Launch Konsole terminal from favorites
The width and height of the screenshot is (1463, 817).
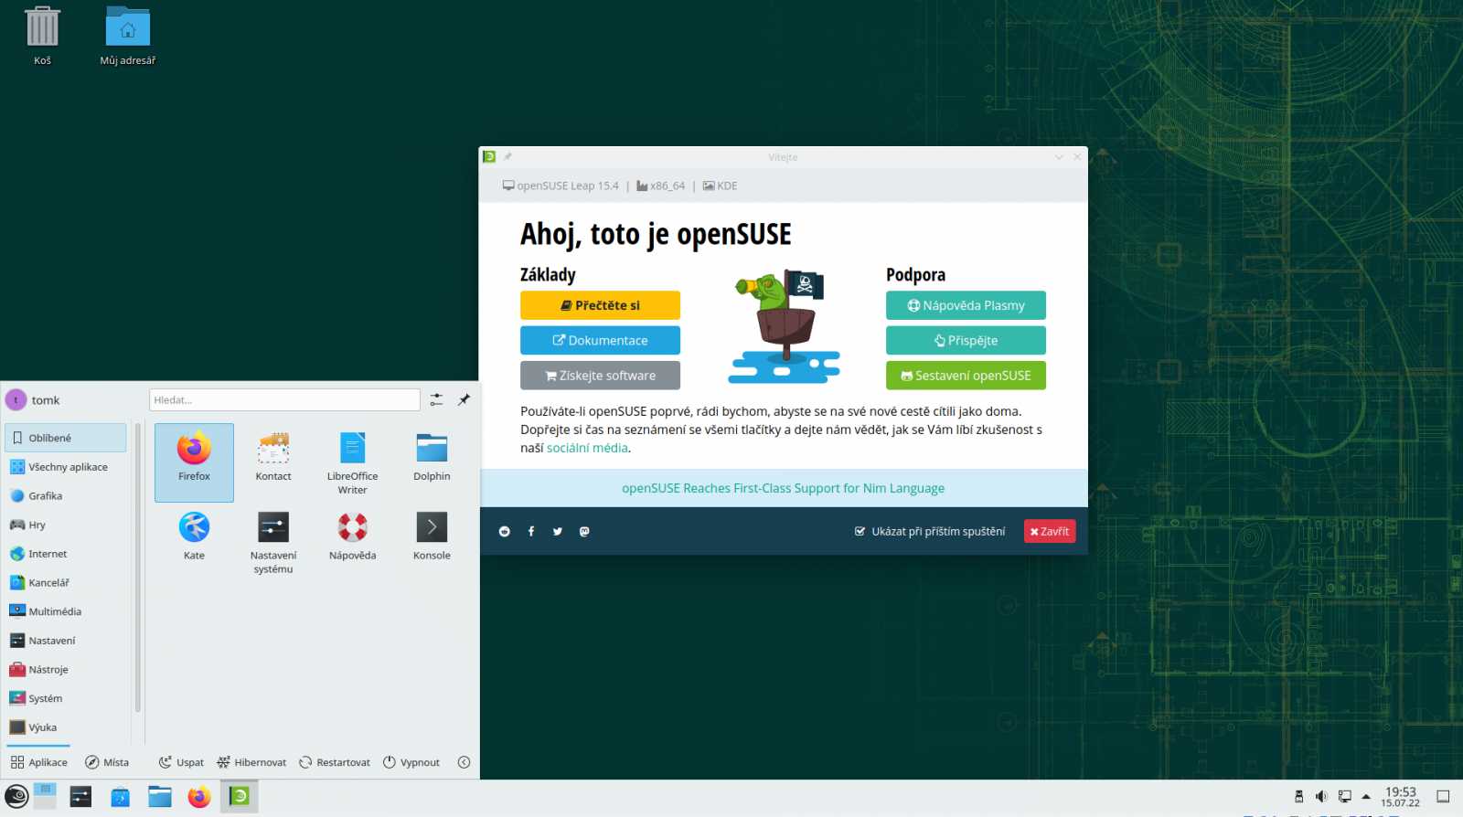click(432, 536)
